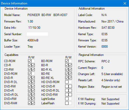129x110 pixels.
Task: Check the HD DVD-RW read checkbox
Action: pyautogui.click(x=67, y=95)
